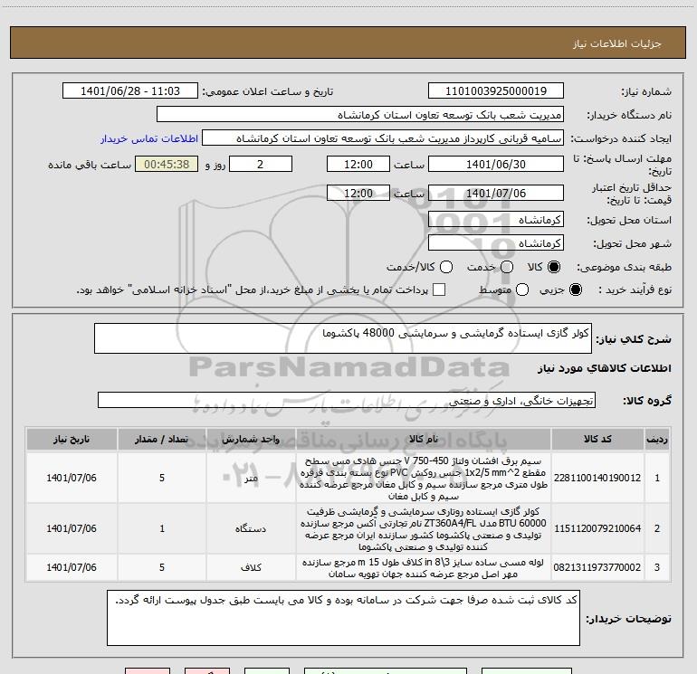The width and height of the screenshot is (697, 674).
Task: Select the کالا/خدمت radio button
Action: pos(446,267)
